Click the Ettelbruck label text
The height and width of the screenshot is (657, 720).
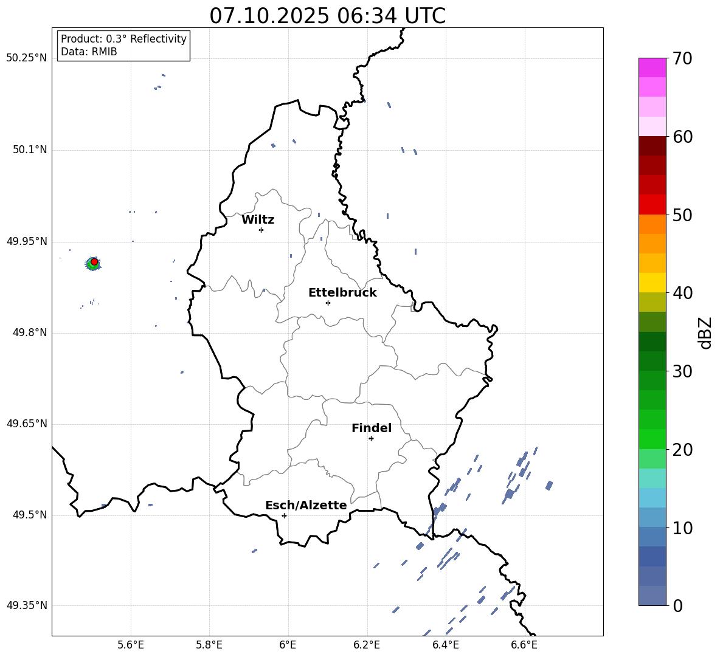pos(342,293)
